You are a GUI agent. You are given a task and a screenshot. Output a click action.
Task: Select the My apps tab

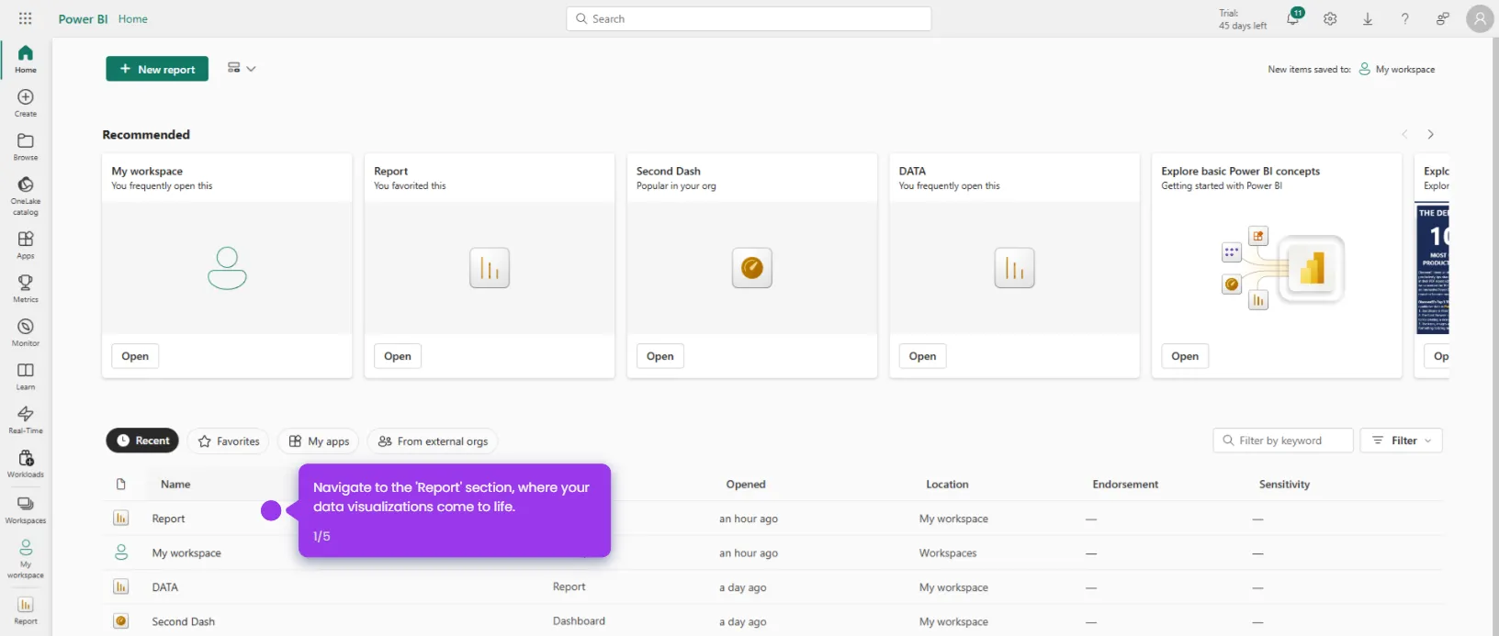(319, 441)
